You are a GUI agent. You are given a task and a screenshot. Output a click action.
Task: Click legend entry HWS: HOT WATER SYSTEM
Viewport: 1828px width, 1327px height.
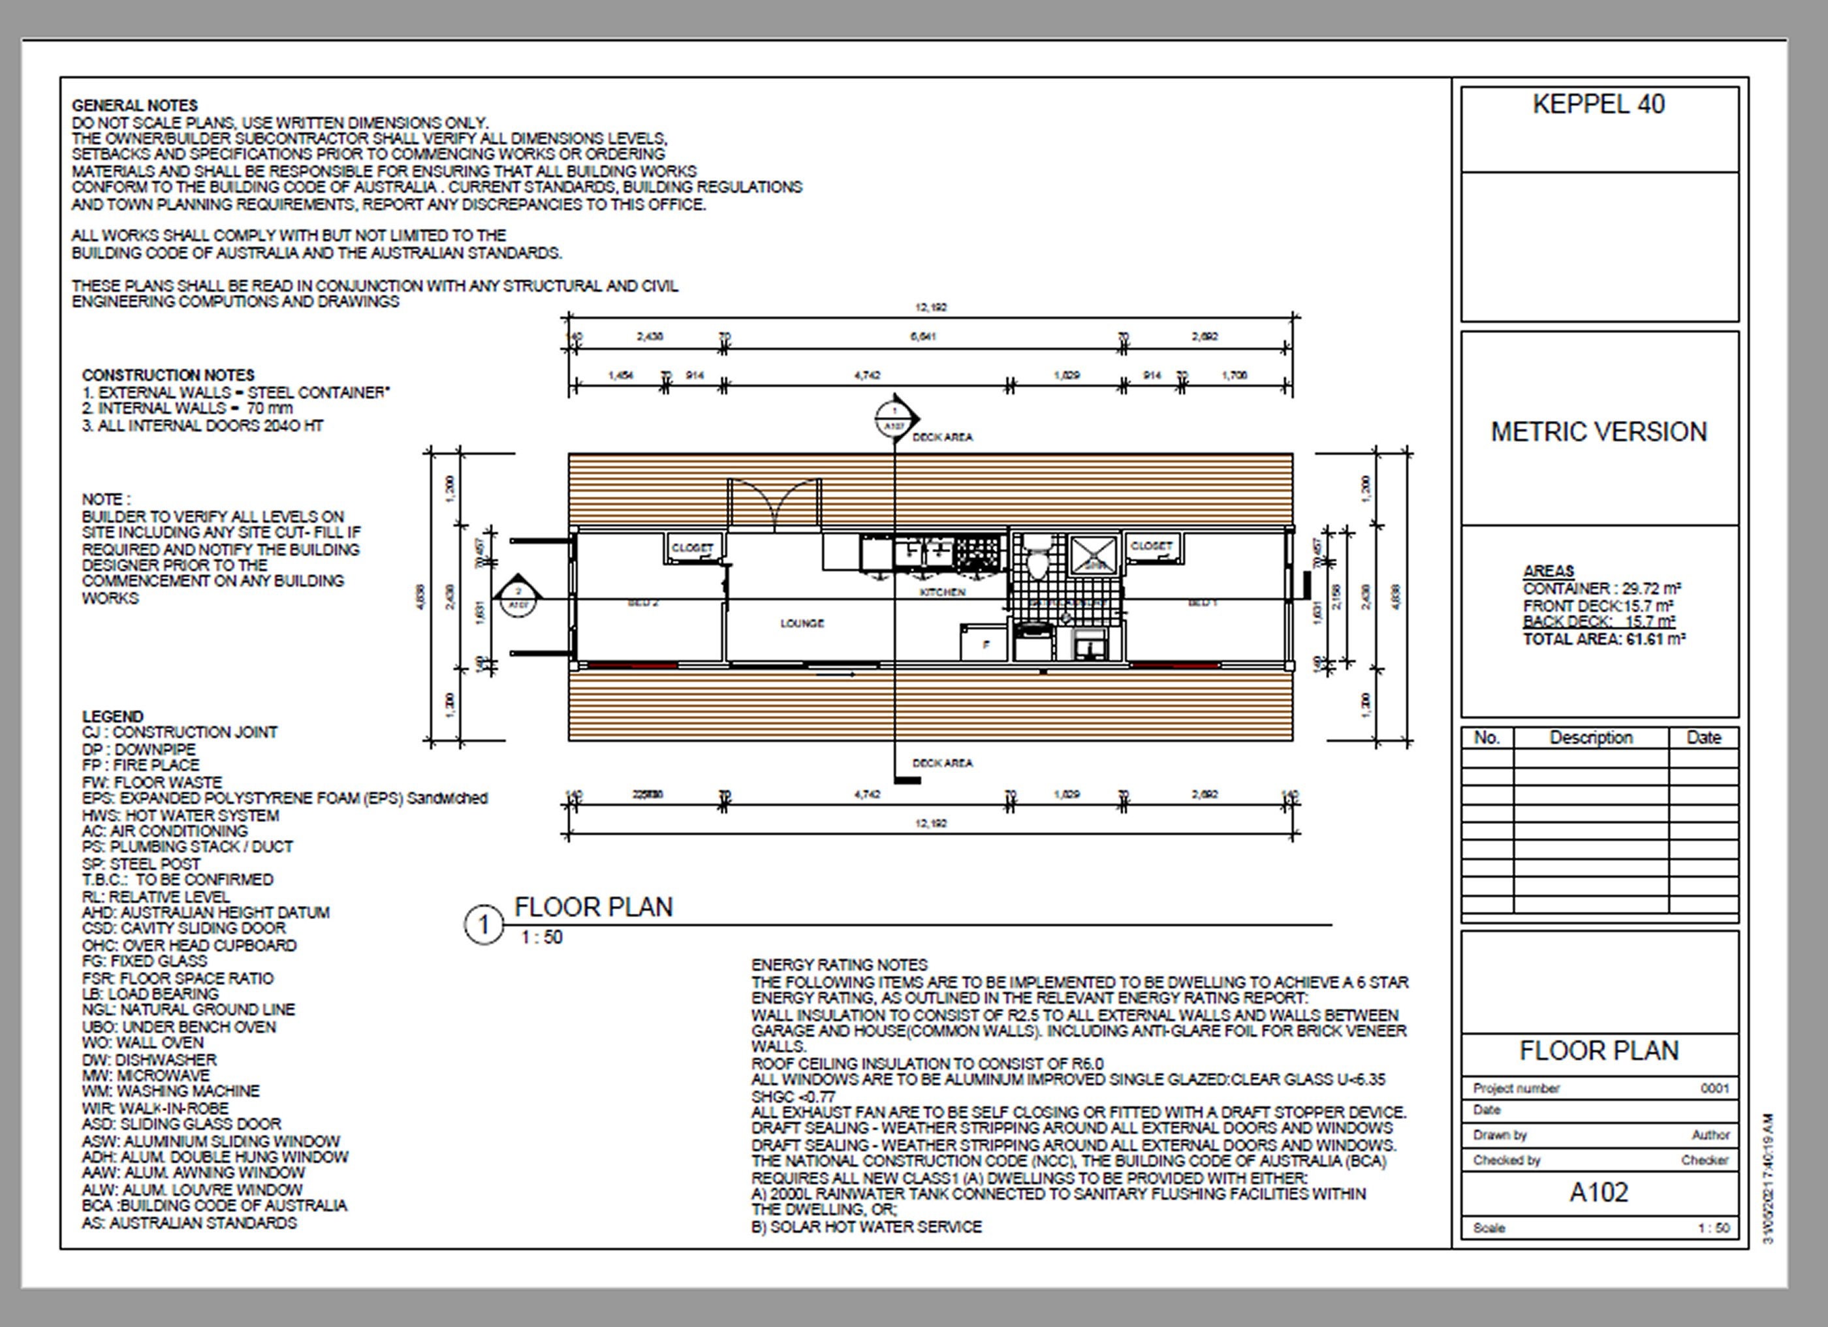(180, 815)
